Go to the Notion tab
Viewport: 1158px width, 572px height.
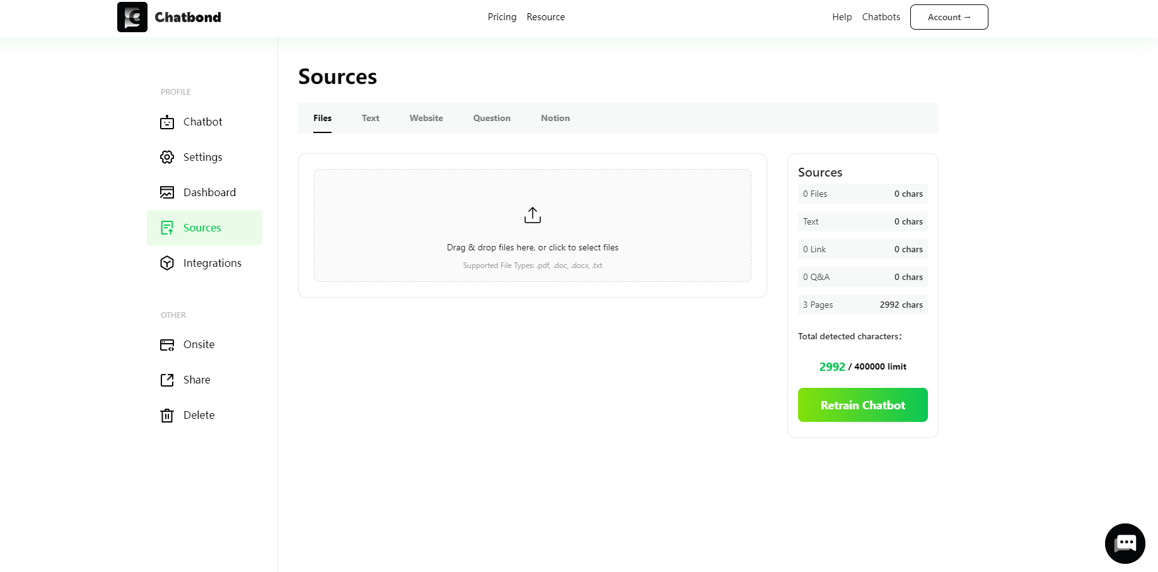[x=555, y=118]
